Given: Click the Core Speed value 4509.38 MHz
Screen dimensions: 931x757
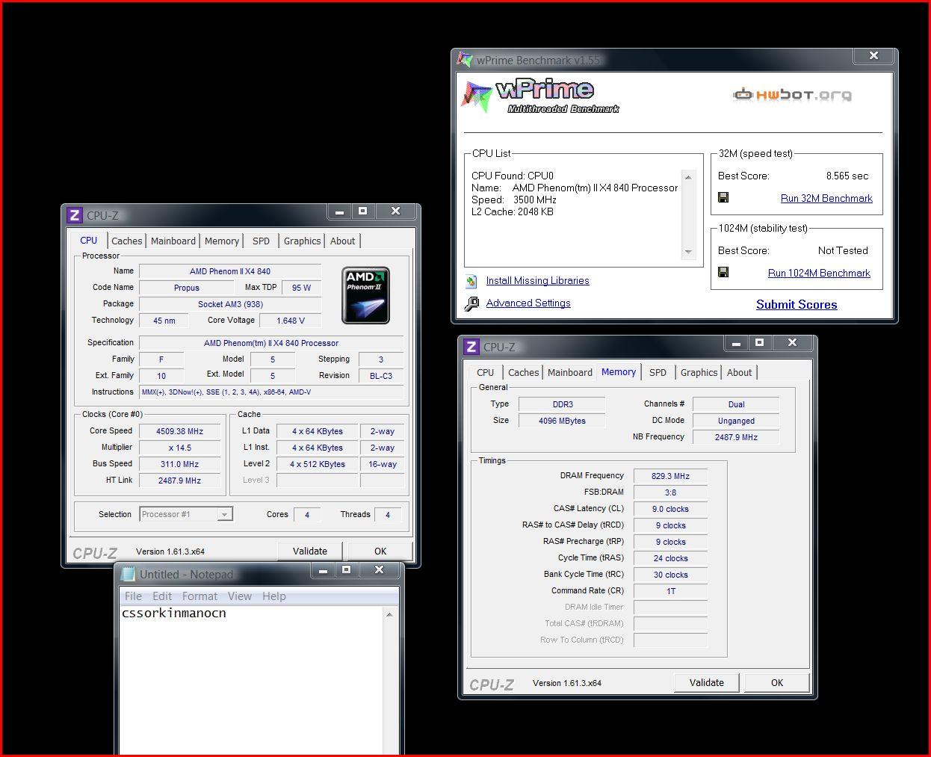Looking at the screenshot, I should coord(179,431).
